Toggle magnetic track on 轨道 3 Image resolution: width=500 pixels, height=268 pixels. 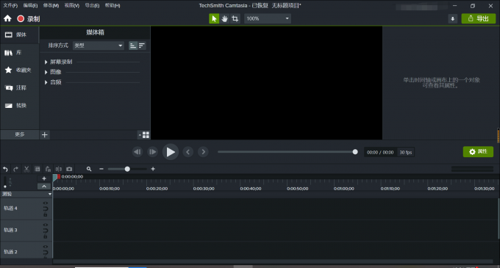point(46,231)
